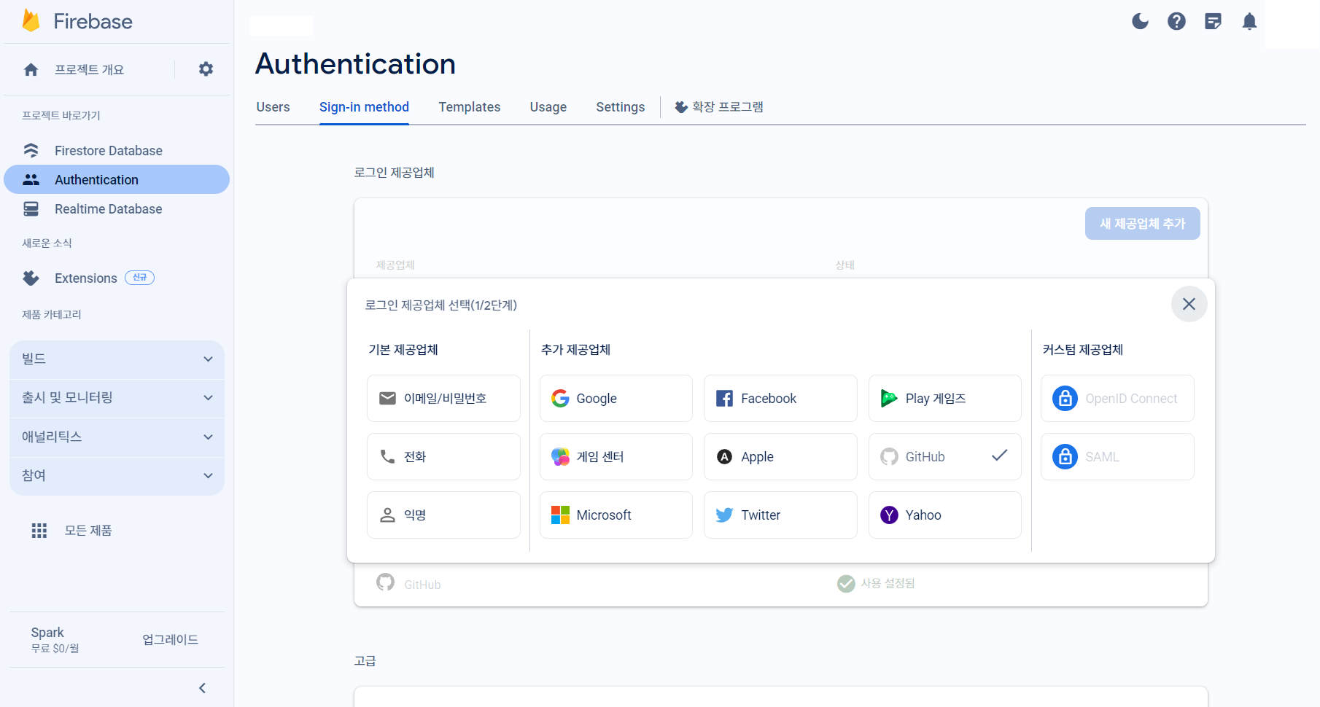
Task: Click the all products grid icon
Action: [39, 530]
